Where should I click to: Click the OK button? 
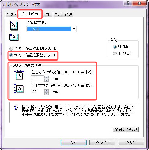74,142
